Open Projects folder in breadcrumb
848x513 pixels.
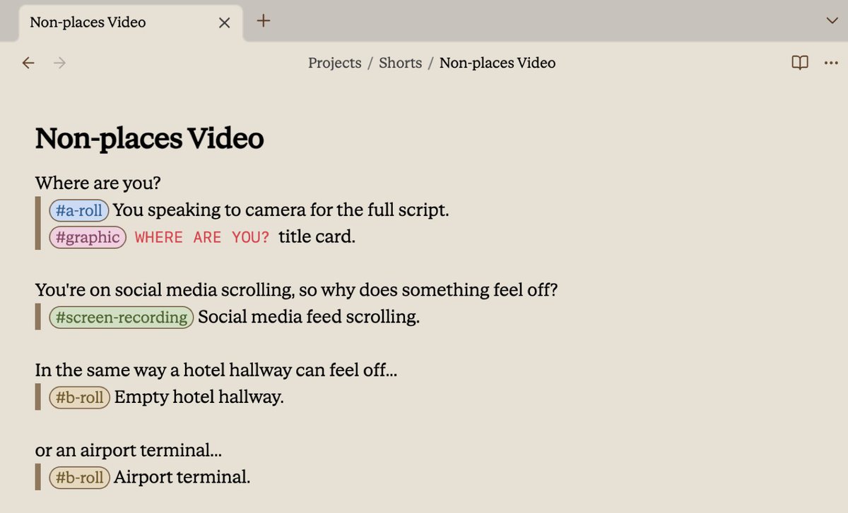coord(334,63)
